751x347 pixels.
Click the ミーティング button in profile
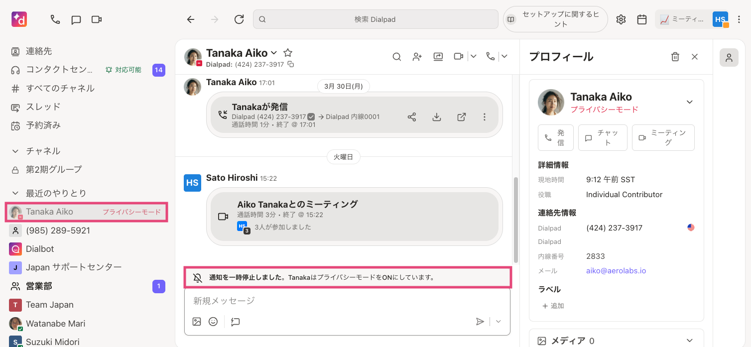tap(663, 137)
